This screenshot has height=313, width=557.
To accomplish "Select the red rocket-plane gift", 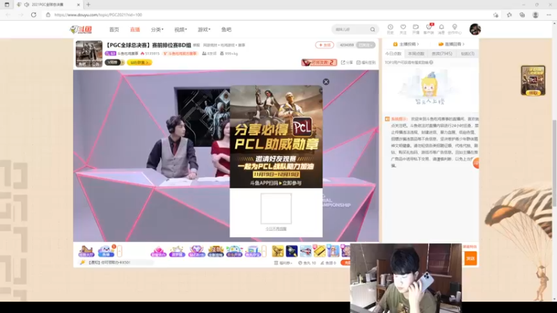I will 306,251.
